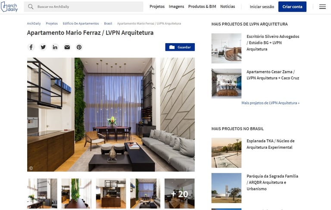Pin the project on Pinterest
The width and height of the screenshot is (331, 210).
point(79,47)
